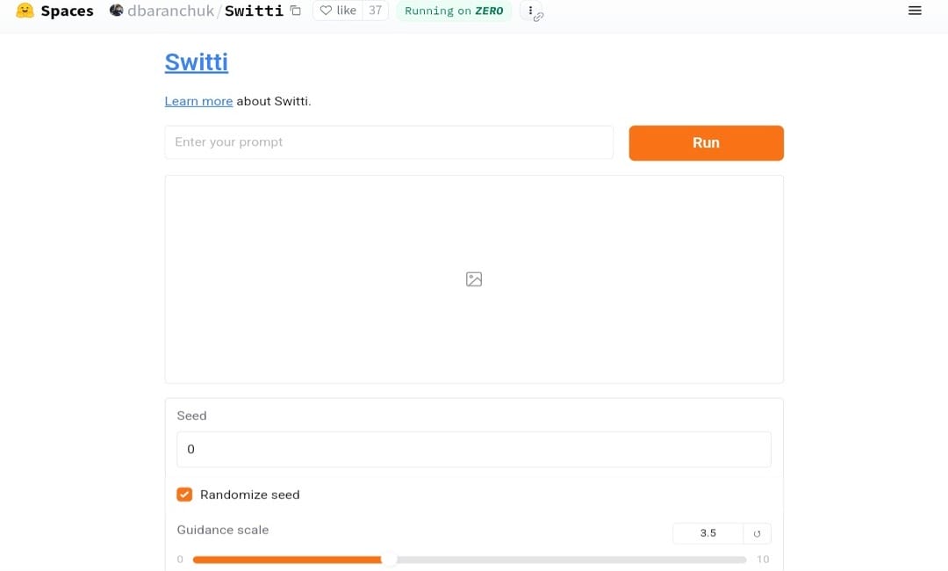948x571 pixels.
Task: Copy the Switti space name
Action: (296, 11)
